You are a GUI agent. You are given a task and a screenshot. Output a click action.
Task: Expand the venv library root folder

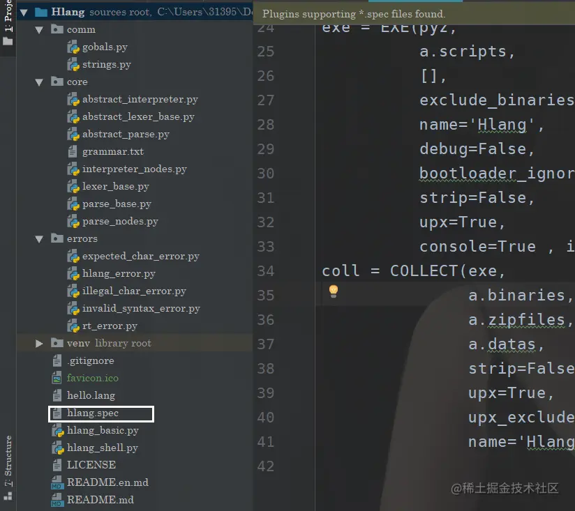click(x=39, y=344)
